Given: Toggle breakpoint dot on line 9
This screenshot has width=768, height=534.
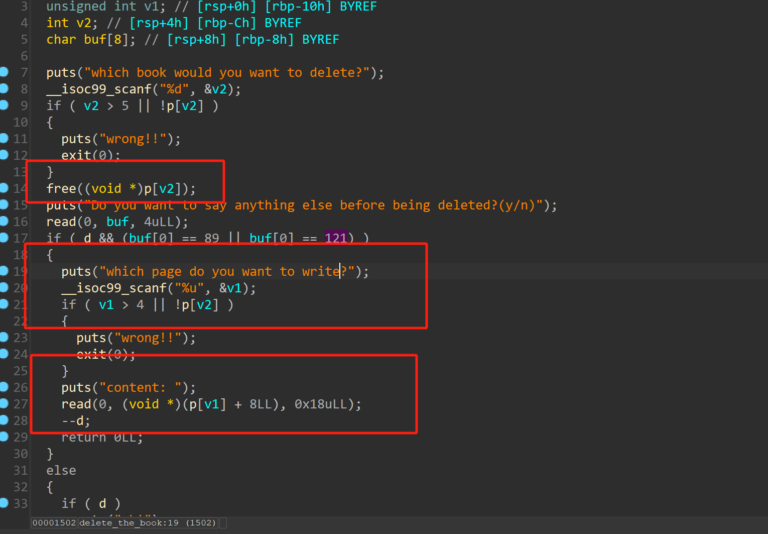Looking at the screenshot, I should point(4,105).
